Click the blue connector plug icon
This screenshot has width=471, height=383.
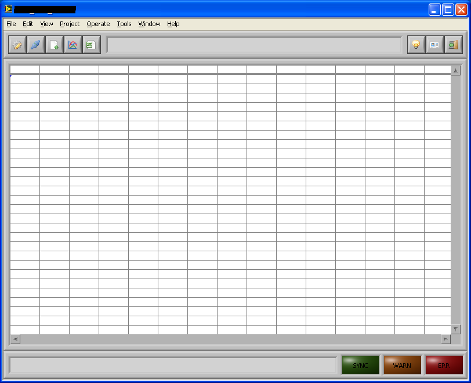click(36, 45)
